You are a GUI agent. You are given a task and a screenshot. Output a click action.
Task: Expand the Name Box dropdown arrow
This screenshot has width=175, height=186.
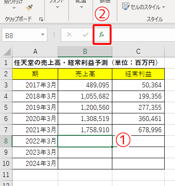coord(43,35)
